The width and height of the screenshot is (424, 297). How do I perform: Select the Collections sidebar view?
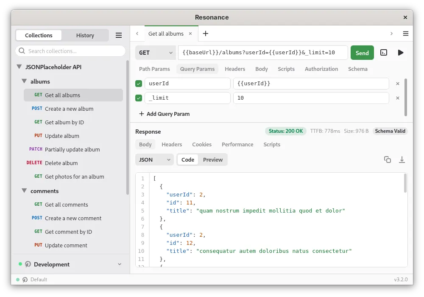coord(39,36)
